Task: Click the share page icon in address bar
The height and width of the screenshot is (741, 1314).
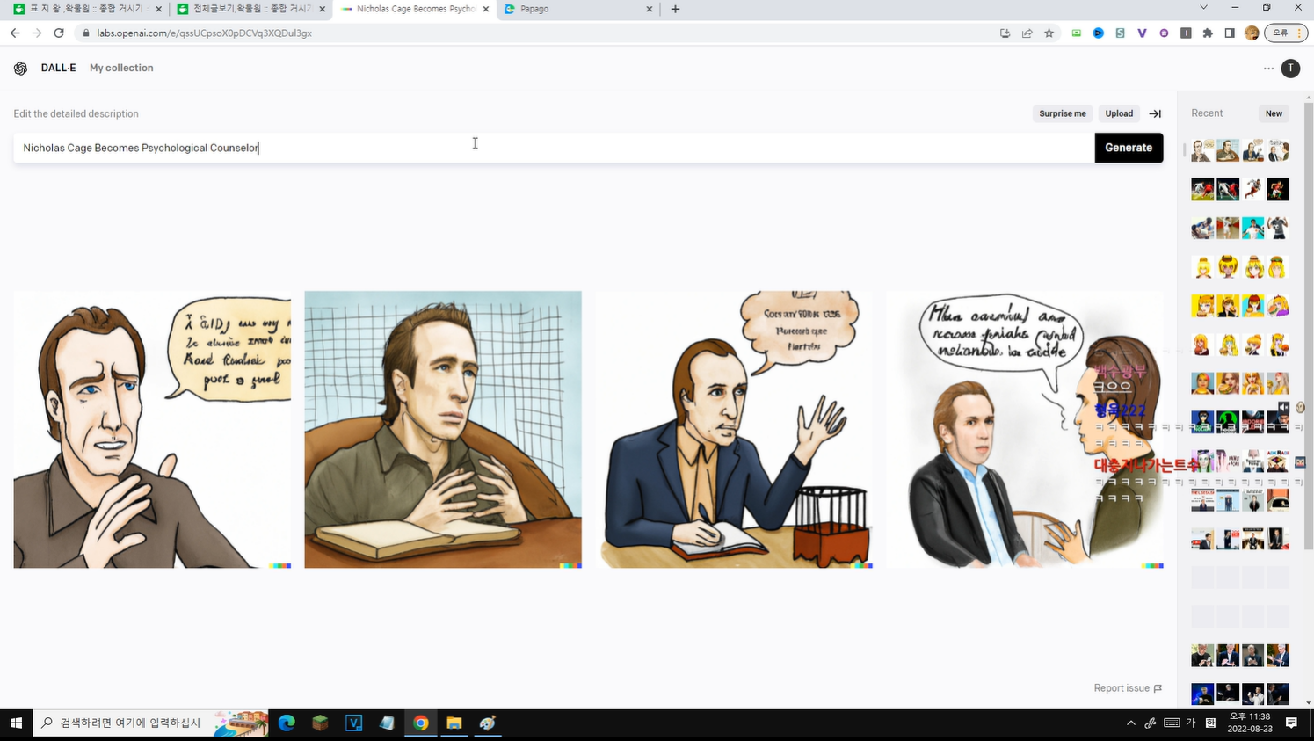Action: (x=1027, y=33)
